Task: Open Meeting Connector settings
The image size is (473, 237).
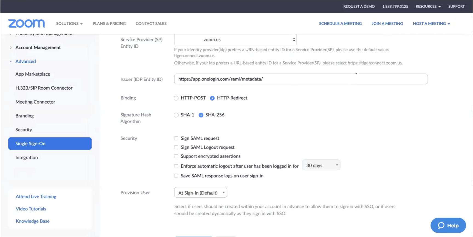Action: coord(35,102)
